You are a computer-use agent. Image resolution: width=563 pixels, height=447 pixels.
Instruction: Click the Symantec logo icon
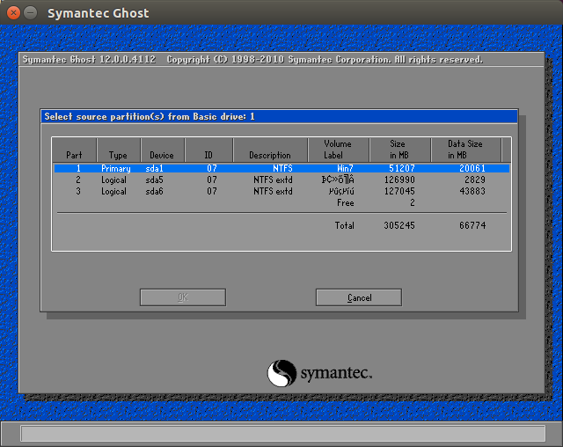(x=281, y=373)
